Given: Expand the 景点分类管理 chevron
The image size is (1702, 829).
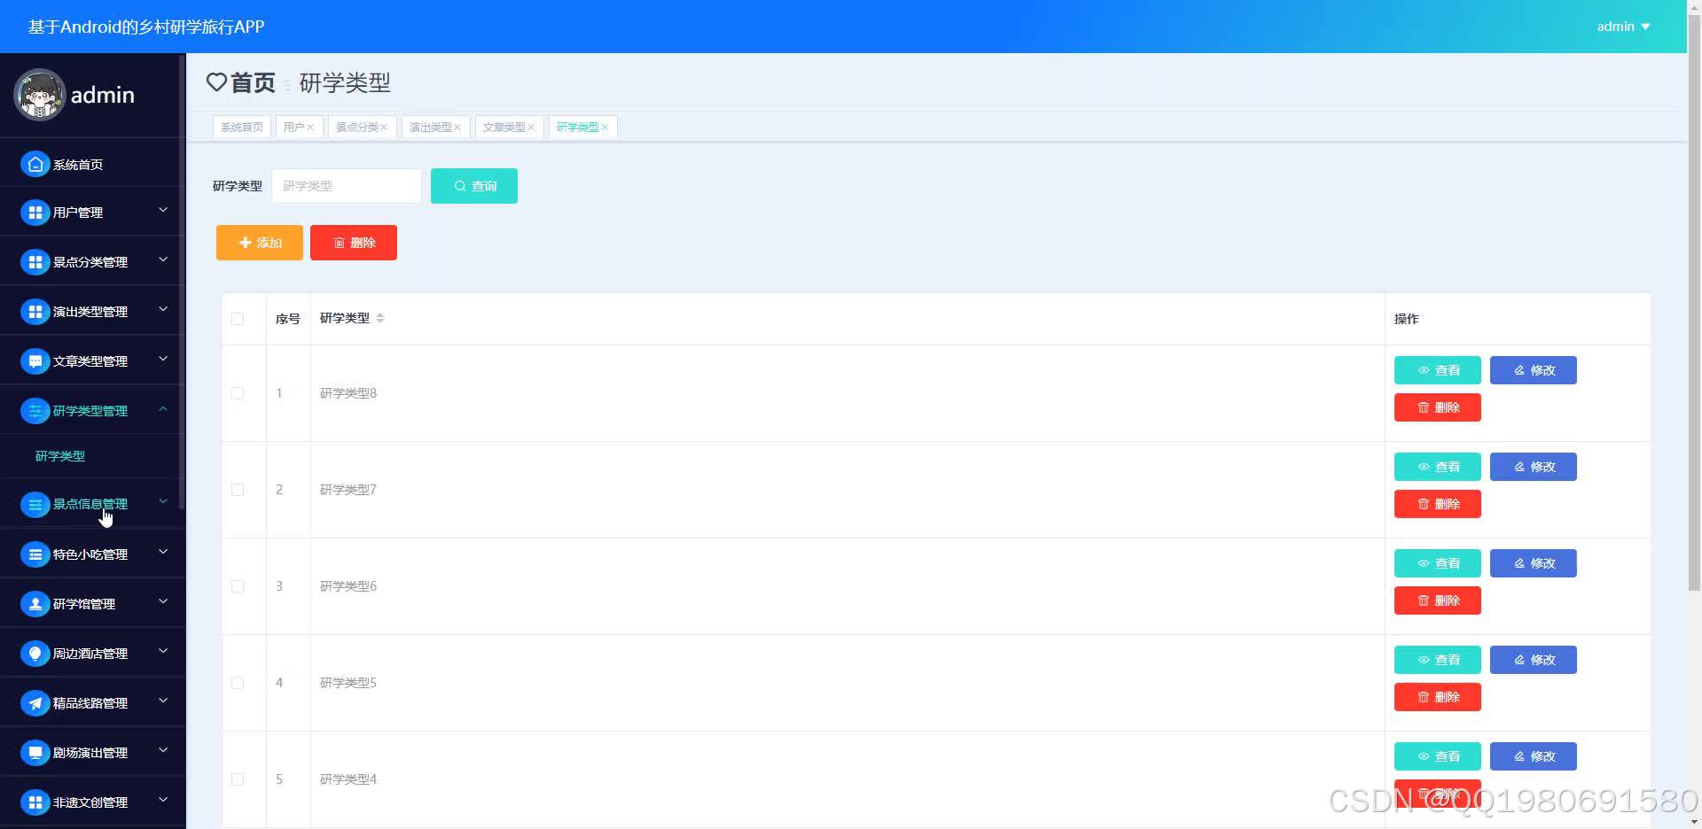Looking at the screenshot, I should pyautogui.click(x=163, y=260).
